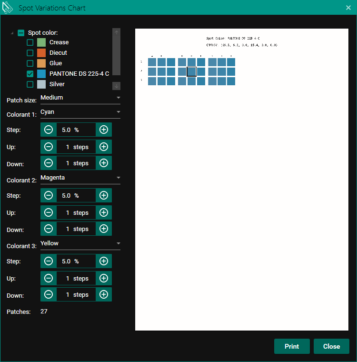The height and width of the screenshot is (362, 357).
Task: Open the Patch size dropdown
Action: click(x=80, y=98)
